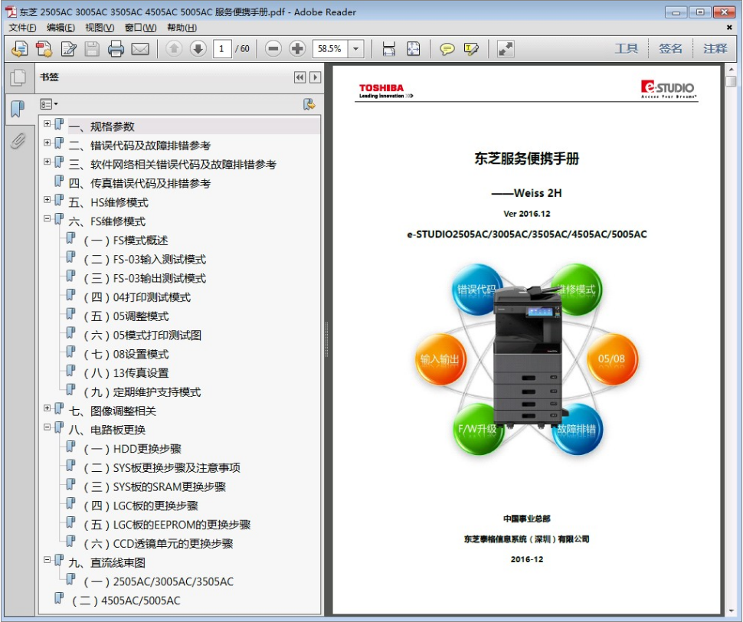
Task: Open the 帮助(H) menu
Action: (182, 28)
